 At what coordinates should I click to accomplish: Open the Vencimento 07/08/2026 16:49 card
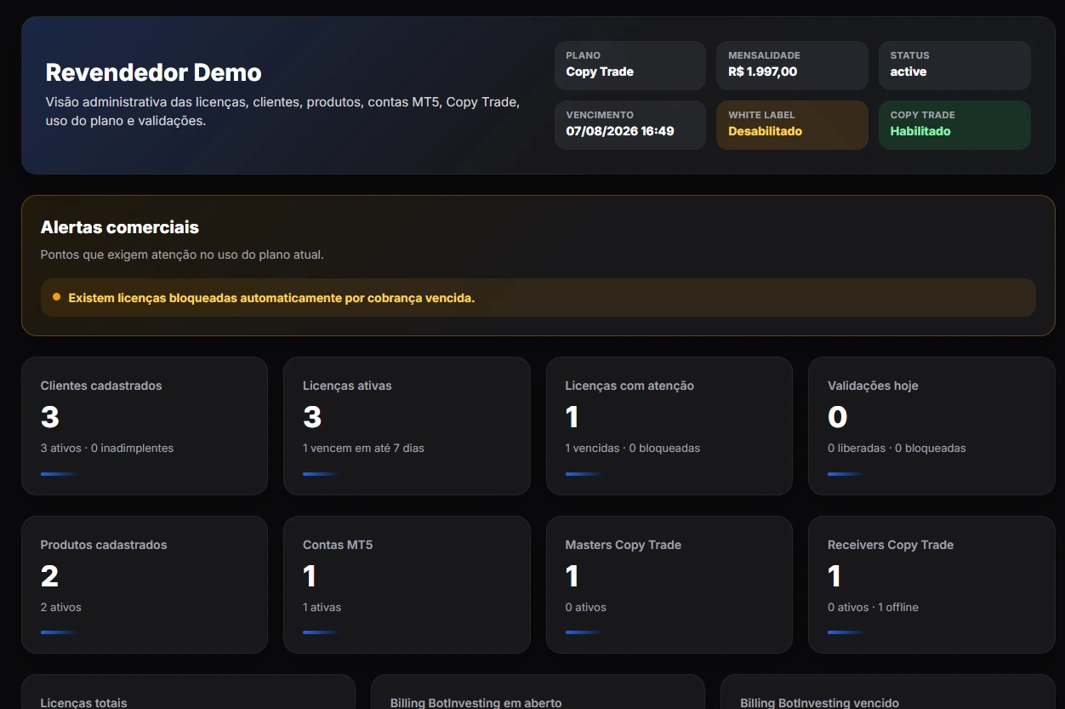pos(630,125)
